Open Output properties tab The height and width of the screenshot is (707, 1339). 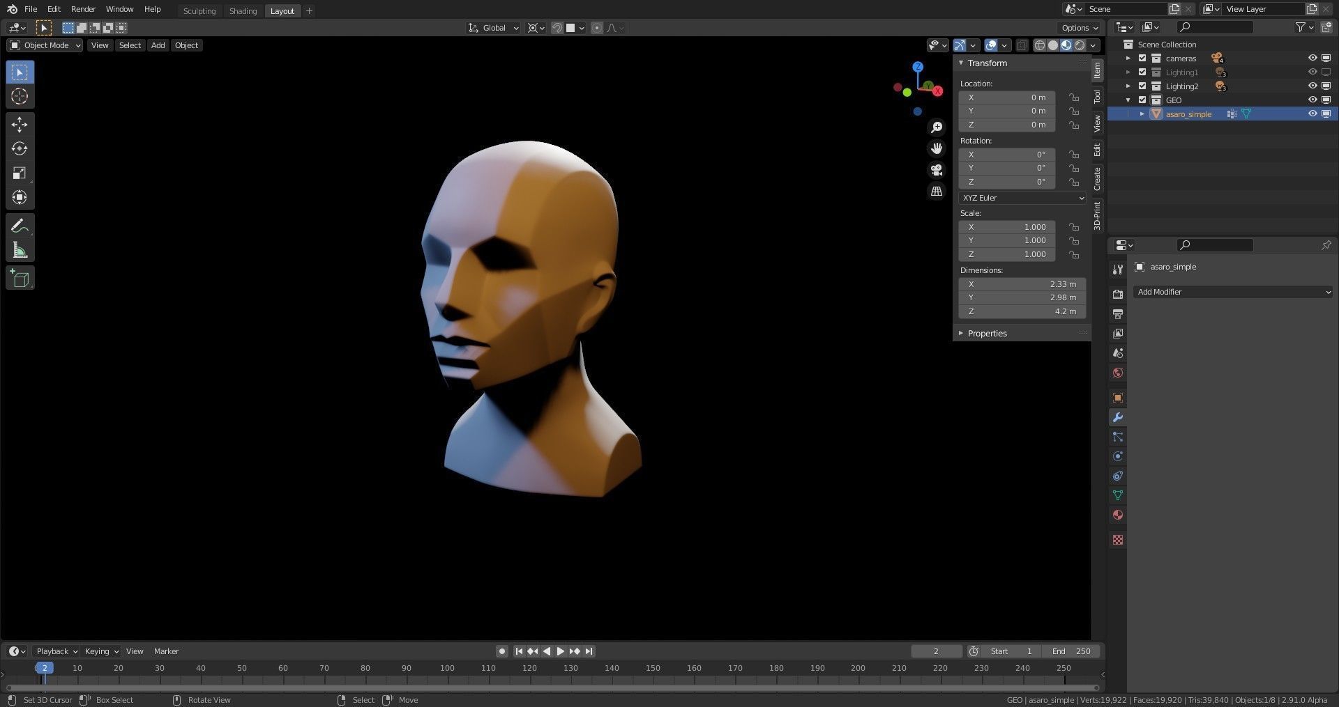[x=1117, y=314]
